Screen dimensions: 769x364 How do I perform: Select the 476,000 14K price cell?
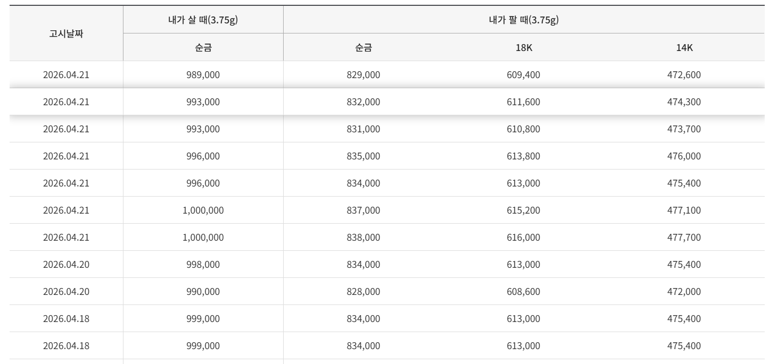coord(684,156)
